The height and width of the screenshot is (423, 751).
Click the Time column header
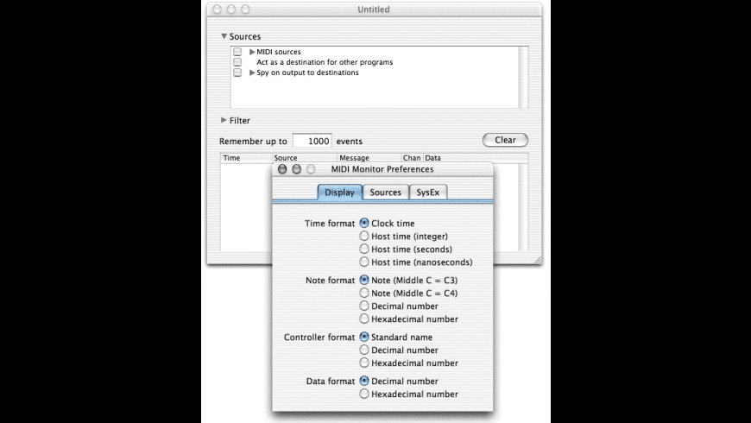click(246, 158)
